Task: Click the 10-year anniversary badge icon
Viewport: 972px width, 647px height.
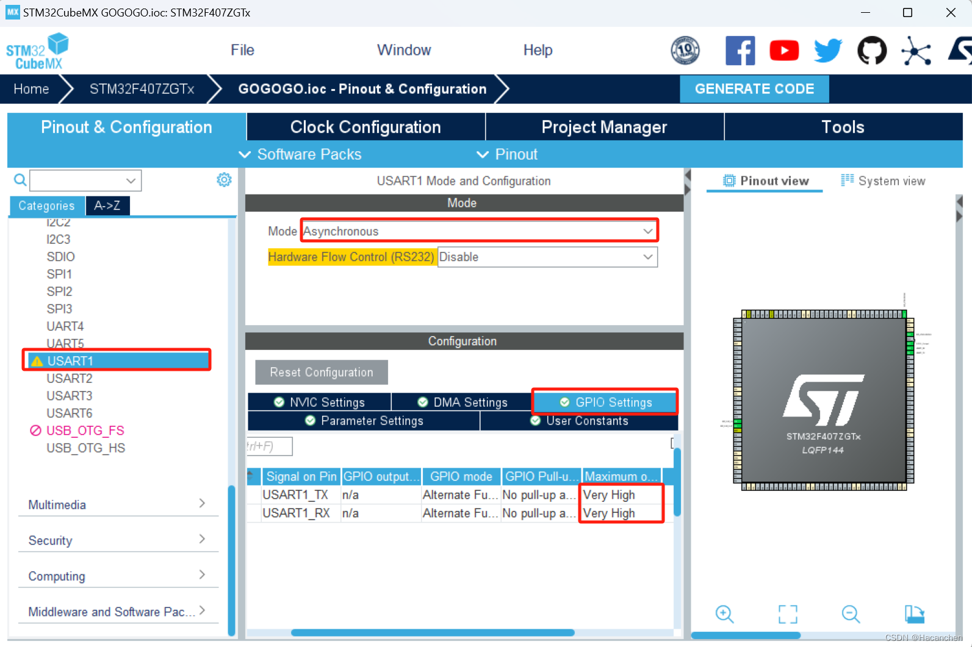Action: [685, 51]
